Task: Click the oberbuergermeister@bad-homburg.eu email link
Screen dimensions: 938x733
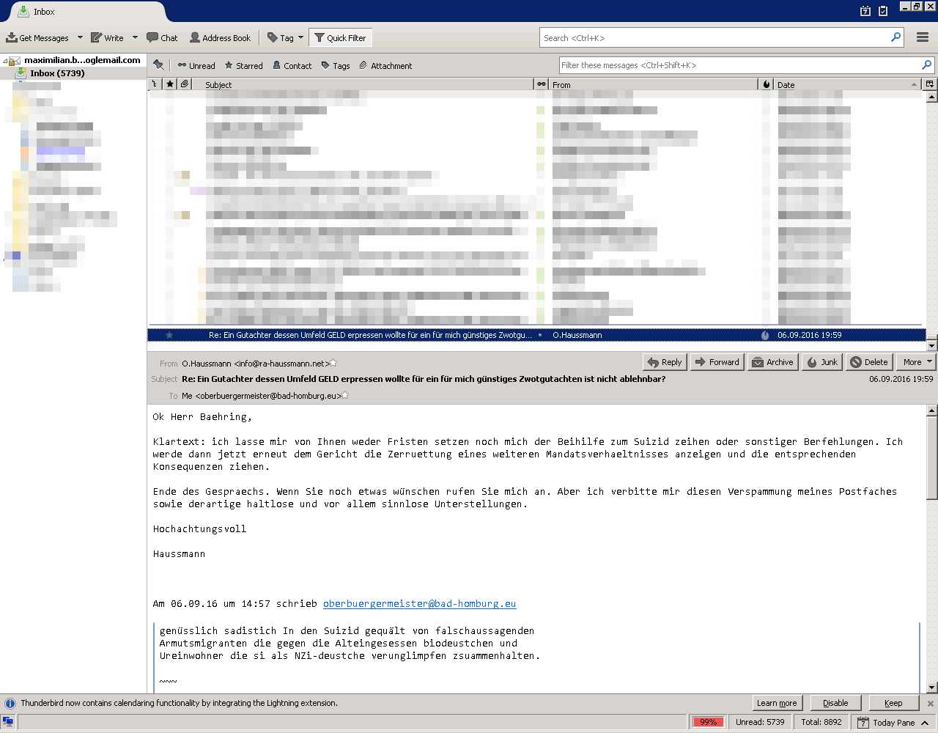Action: tap(419, 604)
